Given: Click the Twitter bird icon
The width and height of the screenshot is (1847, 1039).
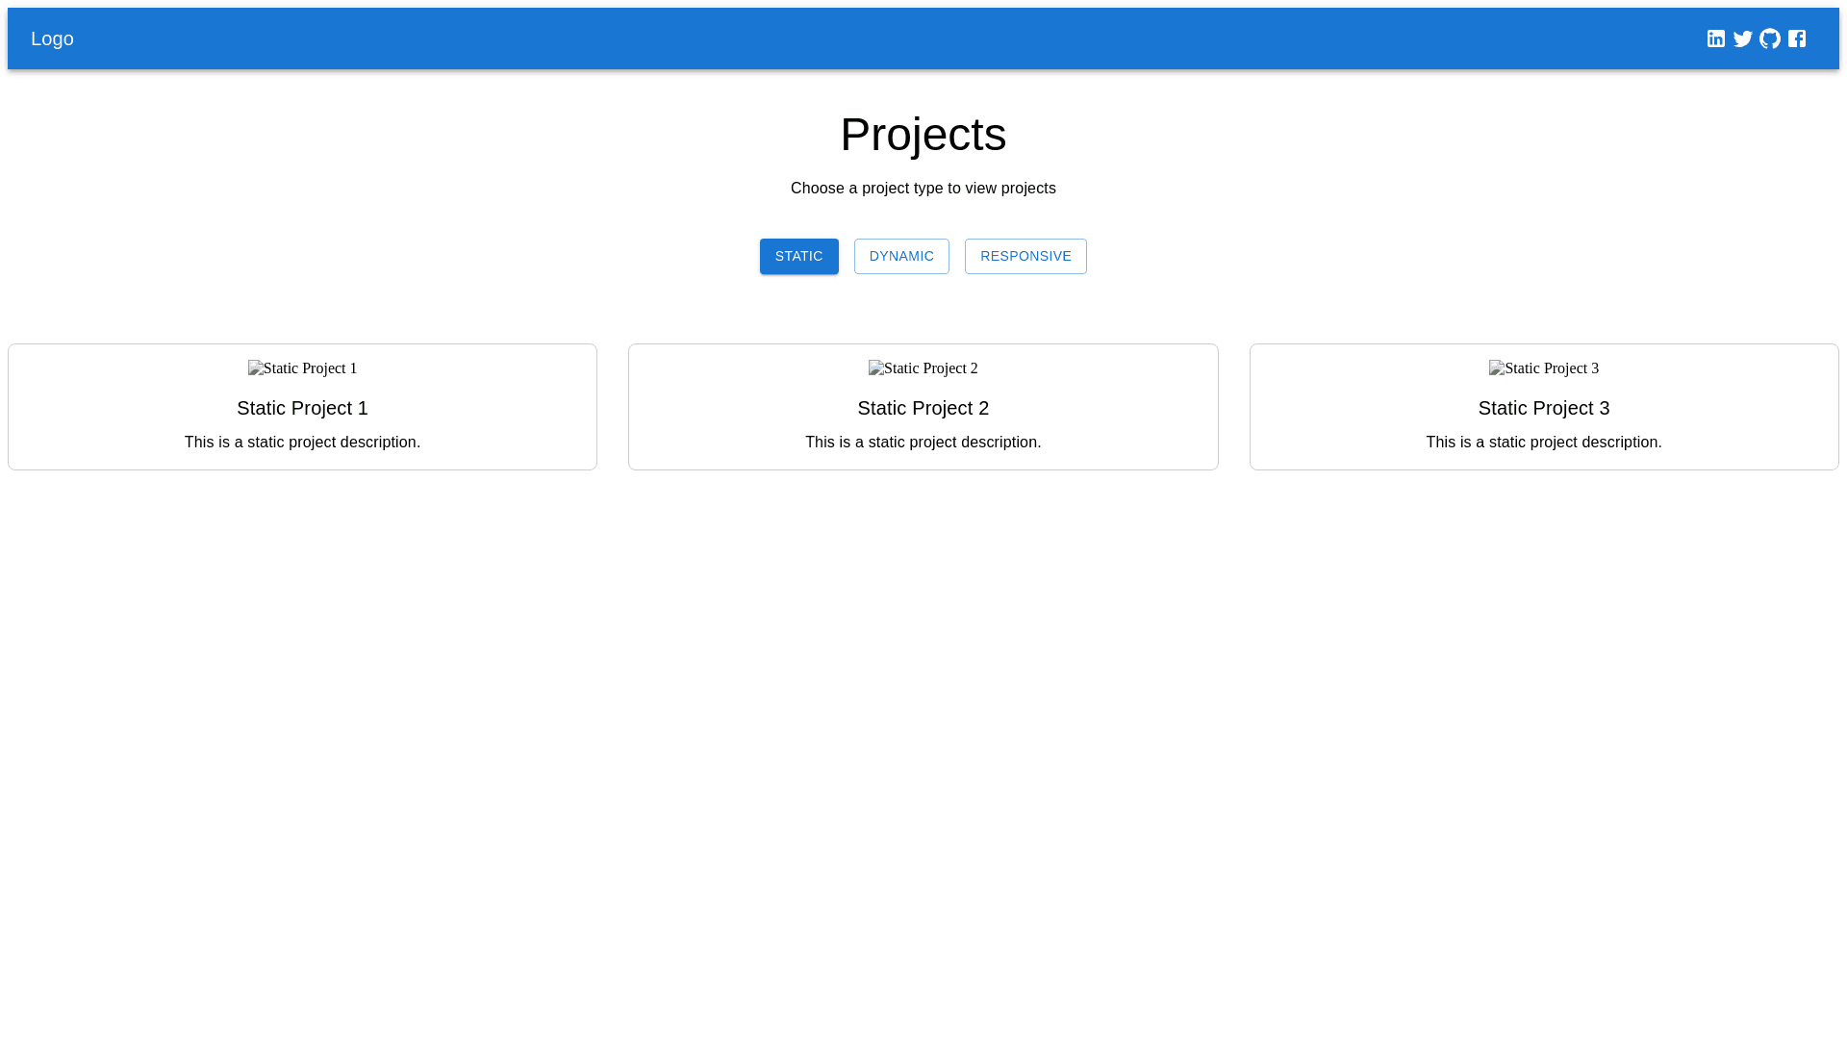Looking at the screenshot, I should (1742, 38).
